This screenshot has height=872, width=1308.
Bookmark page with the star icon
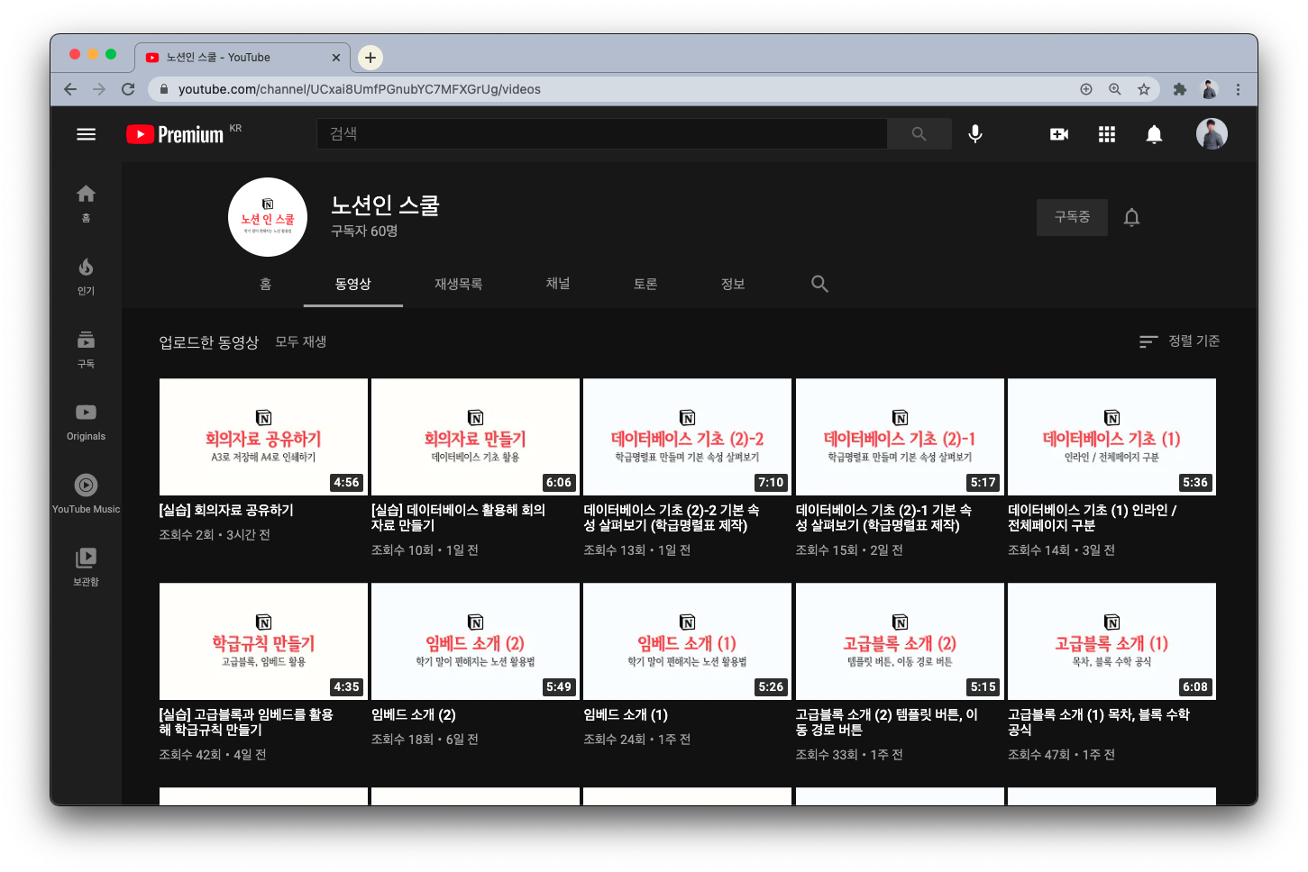click(x=1144, y=89)
